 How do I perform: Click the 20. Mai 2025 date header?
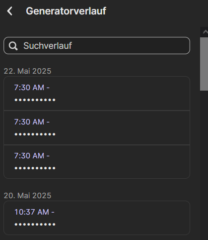click(x=27, y=196)
